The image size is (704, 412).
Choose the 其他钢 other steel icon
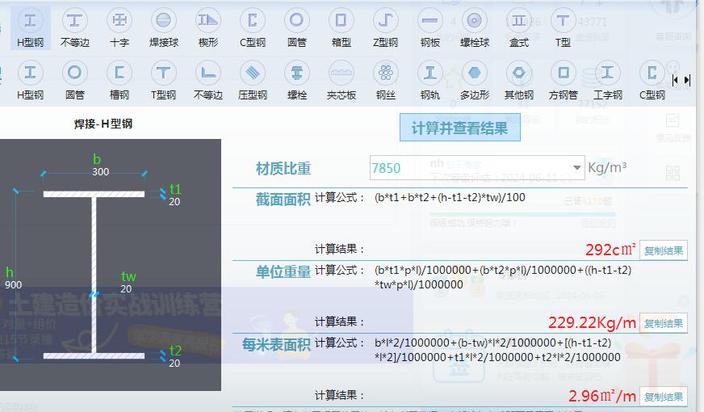click(x=519, y=81)
